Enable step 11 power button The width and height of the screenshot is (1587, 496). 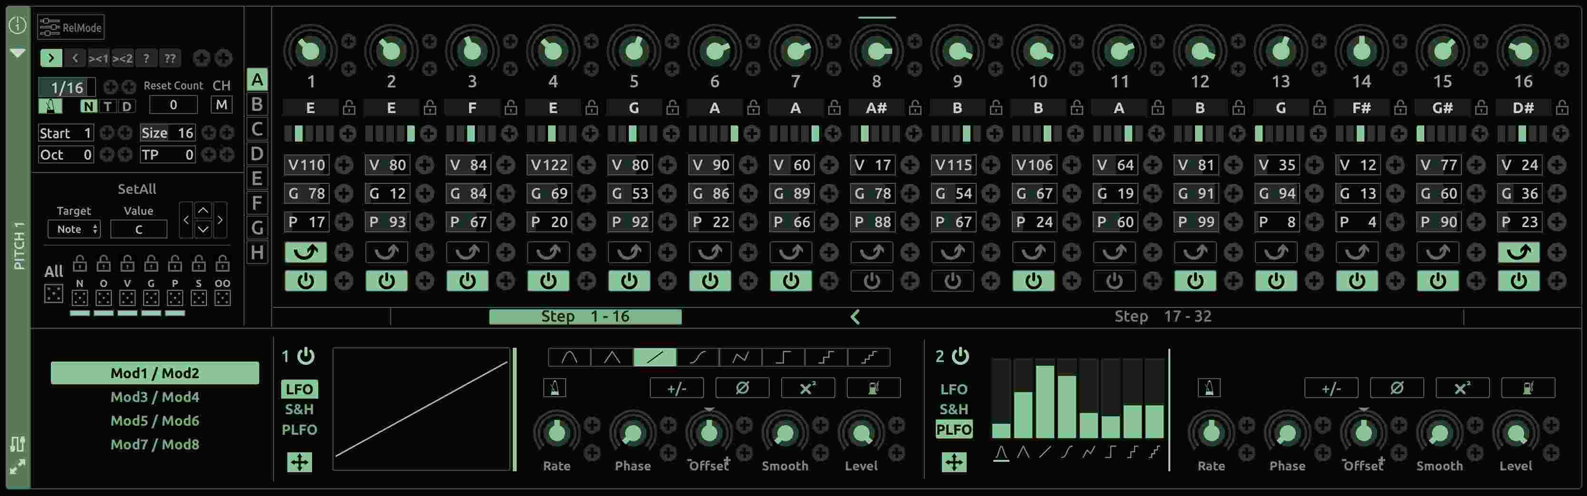pos(1115,281)
